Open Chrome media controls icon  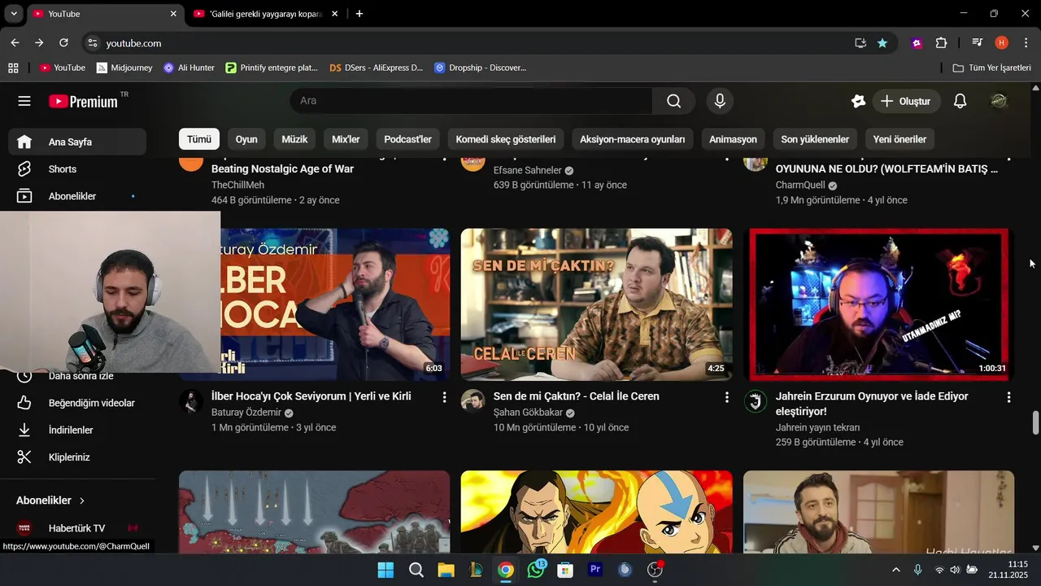977,43
